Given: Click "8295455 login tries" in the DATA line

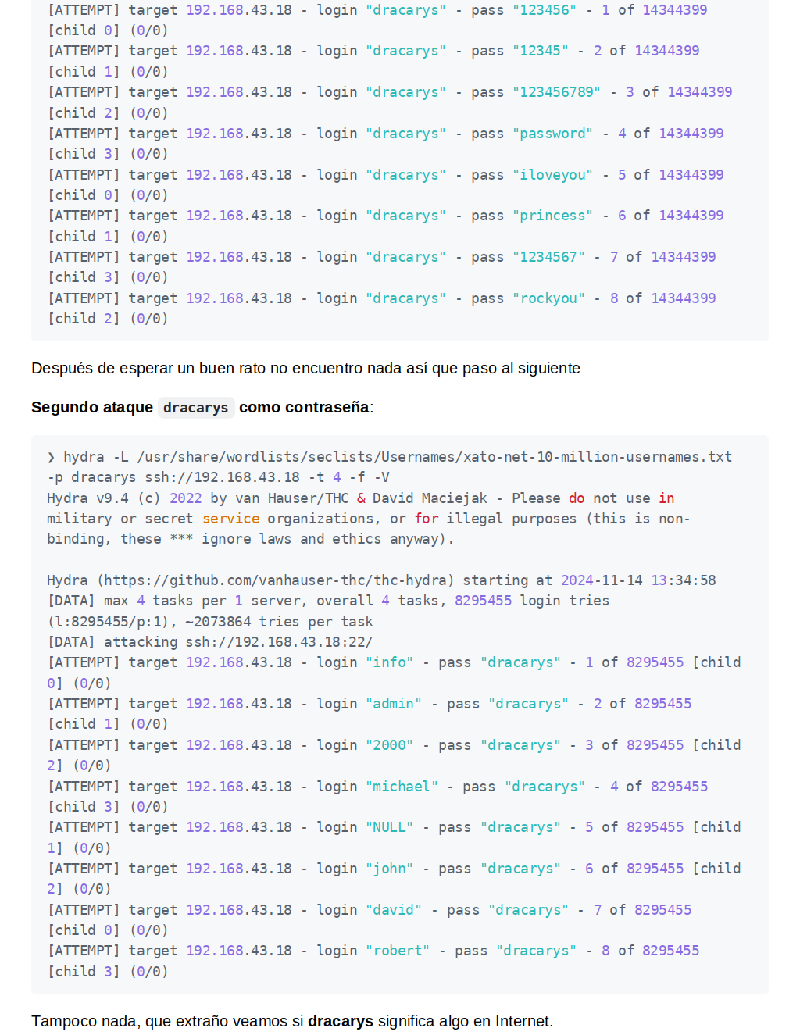Looking at the screenshot, I should [532, 601].
